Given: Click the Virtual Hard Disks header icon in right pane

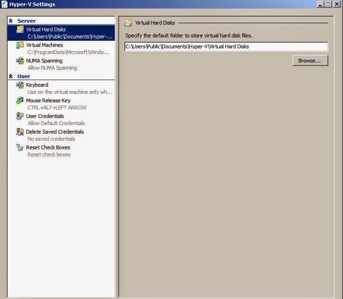Looking at the screenshot, I should [128, 23].
